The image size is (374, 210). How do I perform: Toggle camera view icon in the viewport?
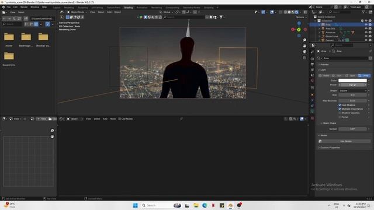[x=304, y=52]
